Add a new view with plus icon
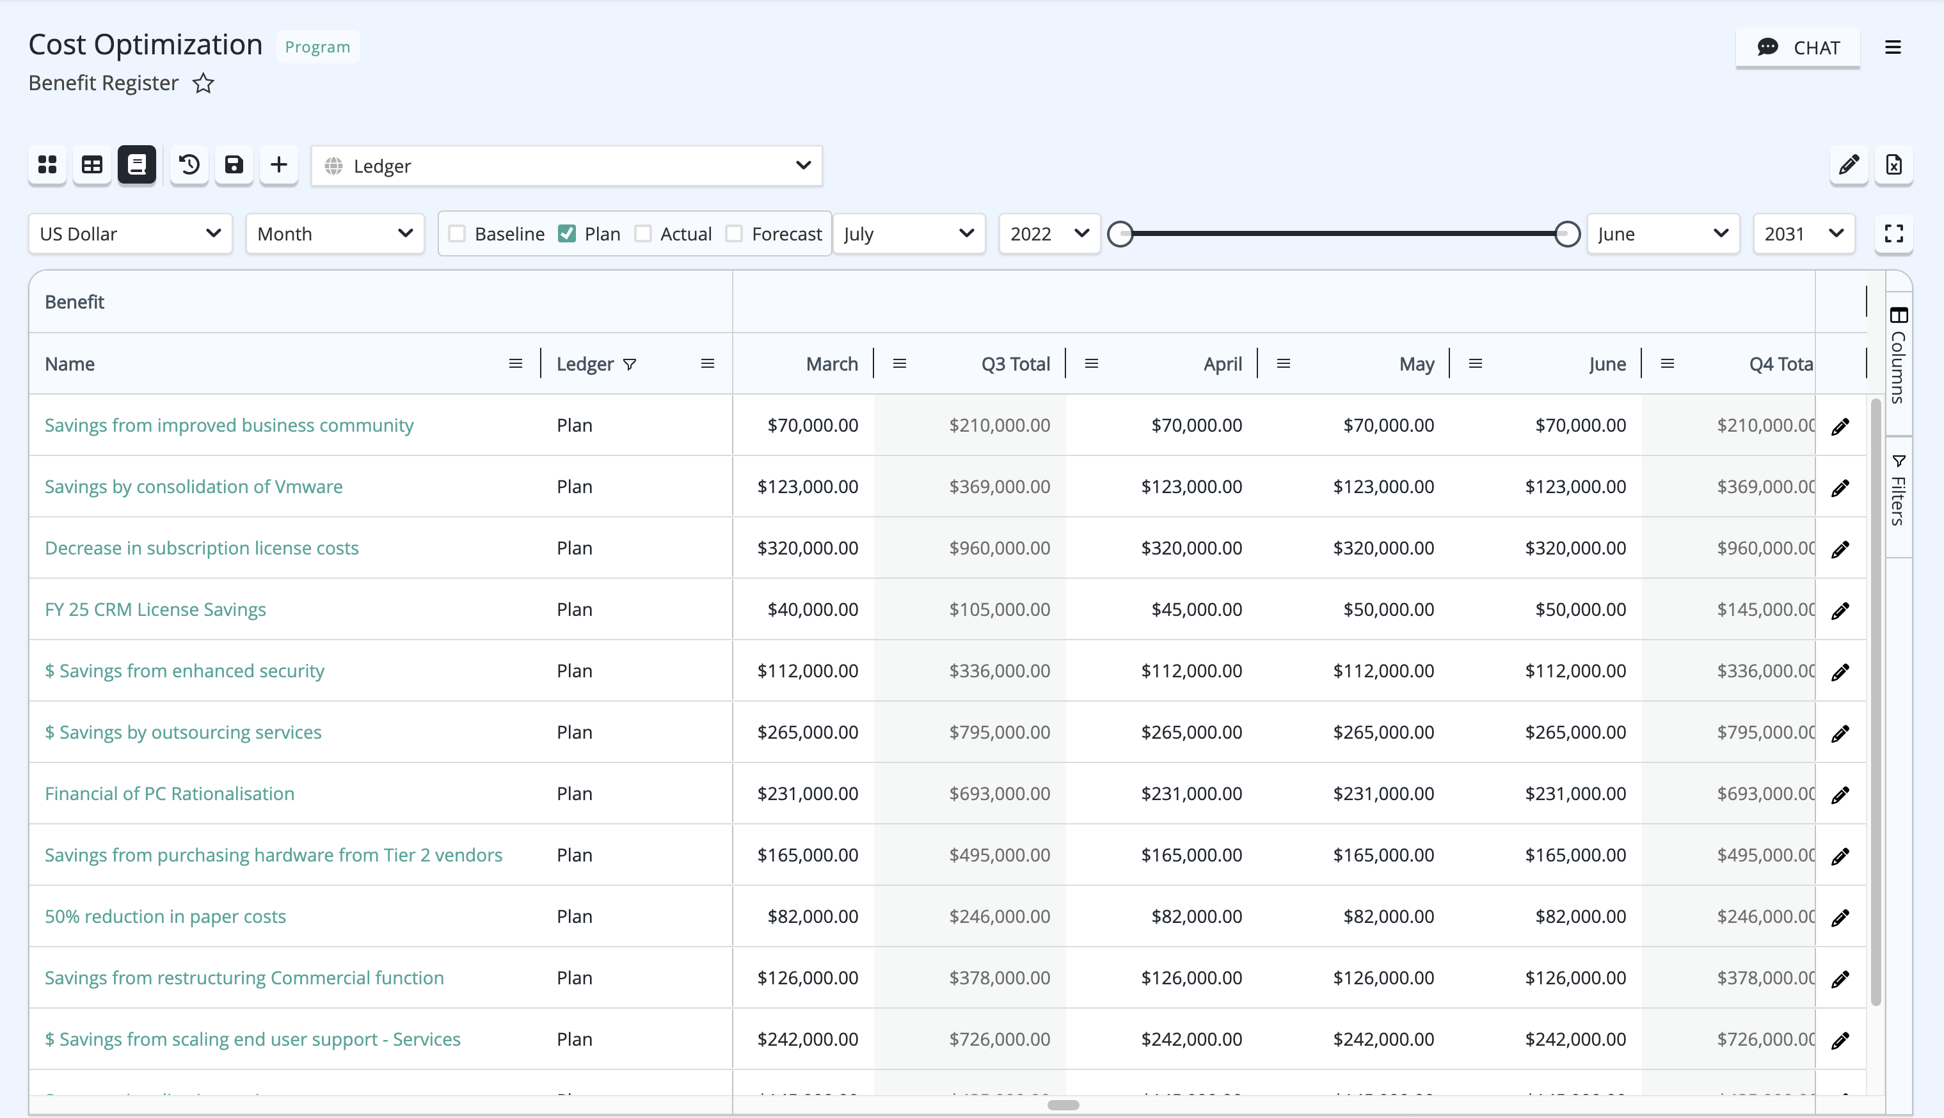The width and height of the screenshot is (1944, 1118). coord(279,164)
